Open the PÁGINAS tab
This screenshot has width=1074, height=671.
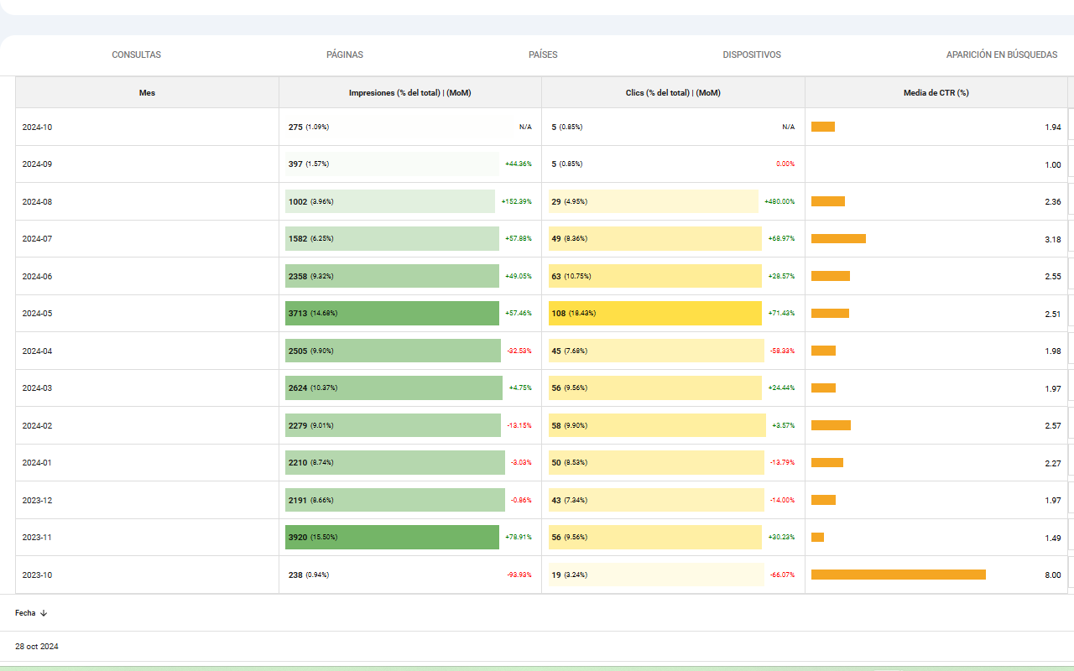[345, 55]
